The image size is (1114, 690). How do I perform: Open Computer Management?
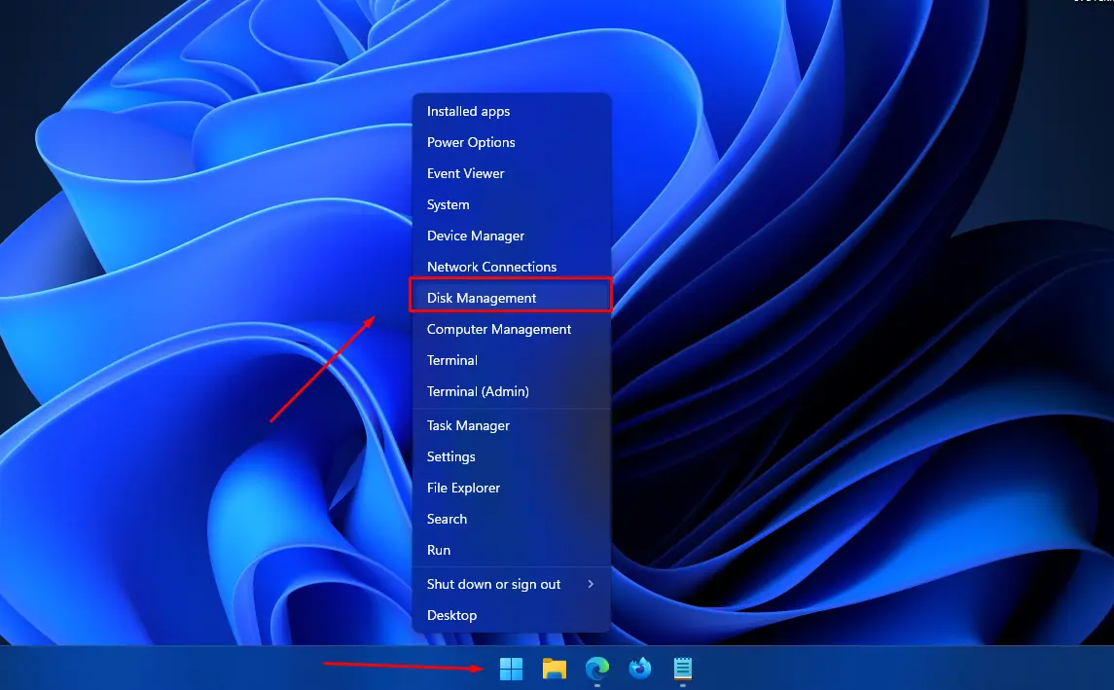[498, 329]
